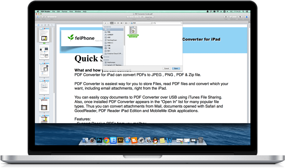Select Creative Cloud folder in sidebar
Viewport: 285px width, 168px height.
click(114, 53)
